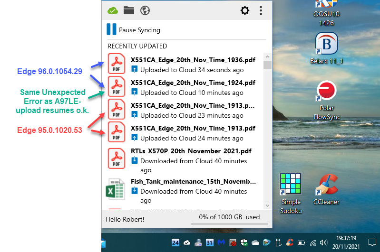The width and height of the screenshot is (380, 252).
Task: Click the volume speaker icon in system tray
Action: (x=324, y=243)
